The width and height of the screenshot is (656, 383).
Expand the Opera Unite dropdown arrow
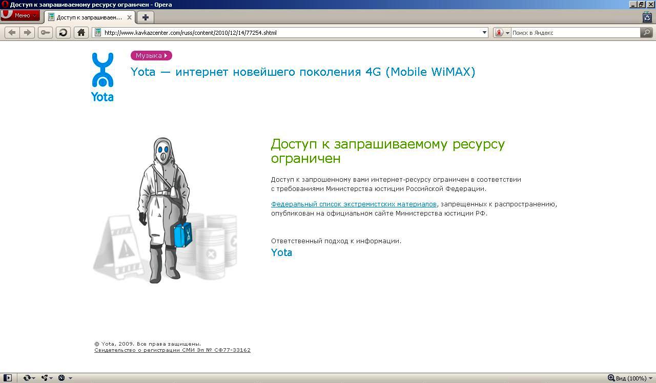point(52,378)
